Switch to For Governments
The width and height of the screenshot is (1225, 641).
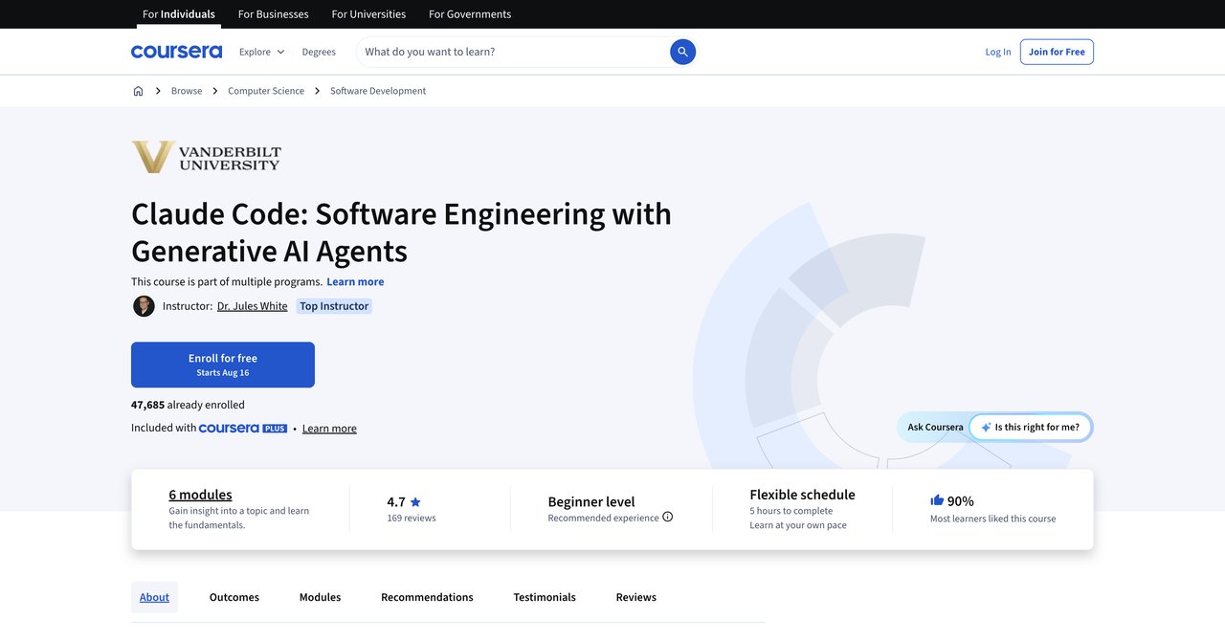click(470, 14)
